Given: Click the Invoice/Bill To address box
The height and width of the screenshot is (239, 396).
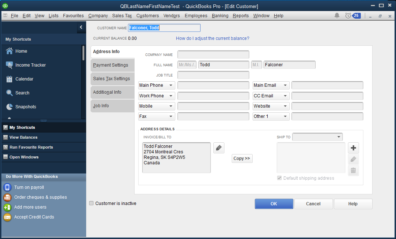Looking at the screenshot, I should (176, 158).
